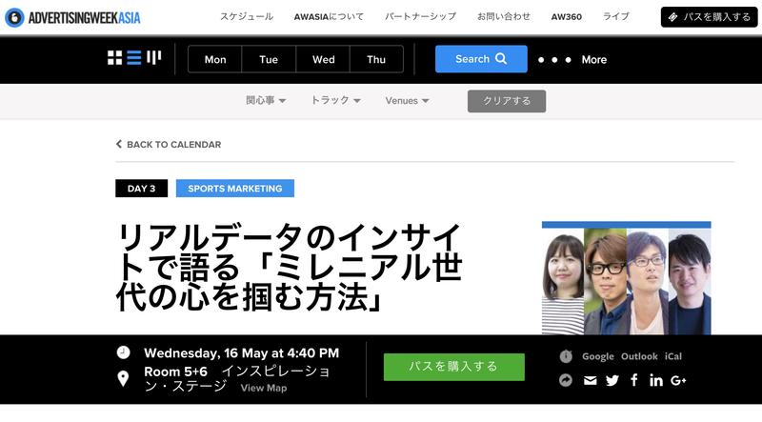This screenshot has width=762, height=422.
Task: Click the share arrow icon
Action: (566, 380)
